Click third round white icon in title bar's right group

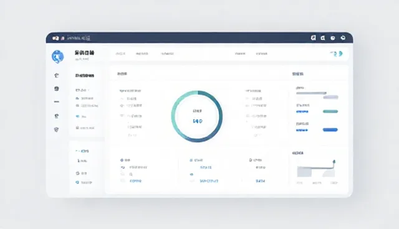coord(332,38)
